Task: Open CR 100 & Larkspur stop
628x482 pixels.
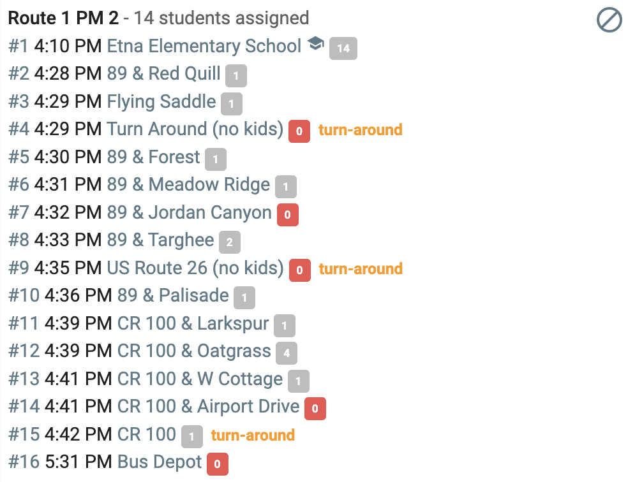Action: tap(193, 324)
